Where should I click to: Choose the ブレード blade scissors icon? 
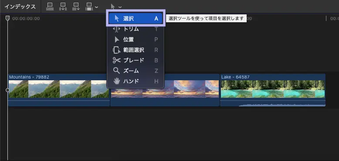coord(116,60)
